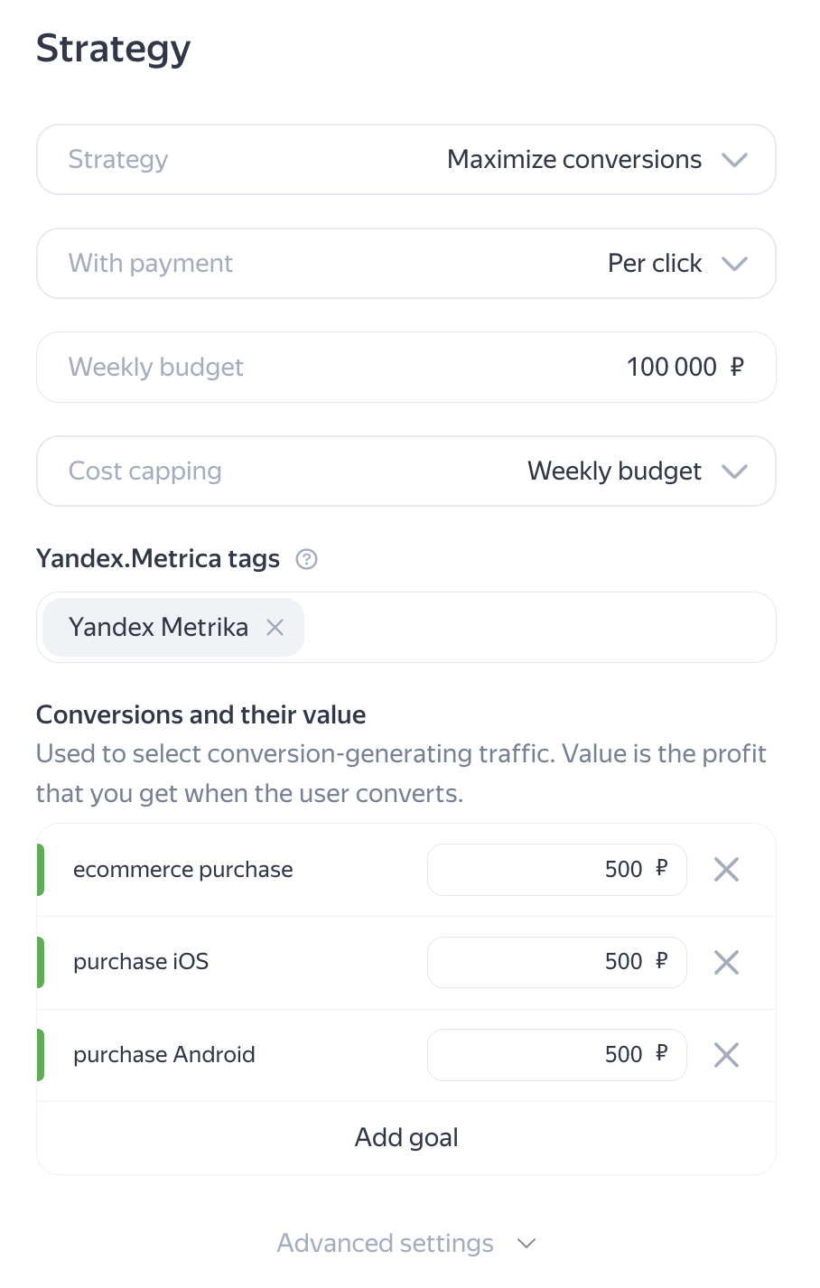Open the Strategy dropdown
The width and height of the screenshot is (820, 1288).
pyautogui.click(x=406, y=160)
